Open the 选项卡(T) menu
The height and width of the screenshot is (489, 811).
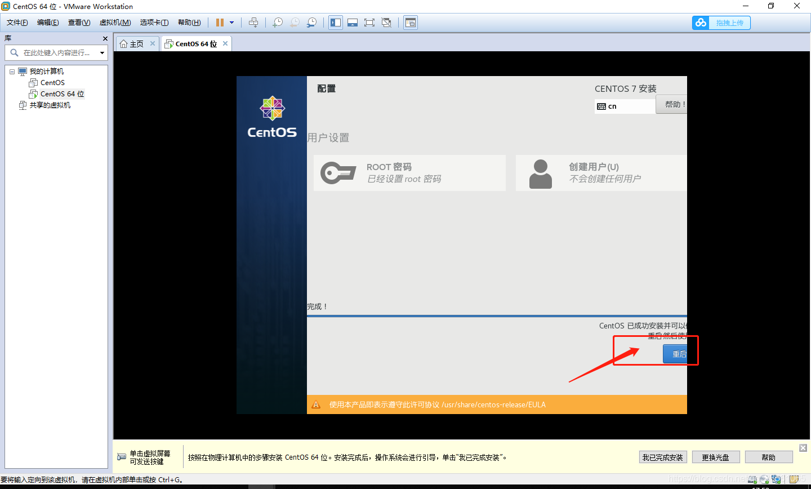[x=154, y=23]
